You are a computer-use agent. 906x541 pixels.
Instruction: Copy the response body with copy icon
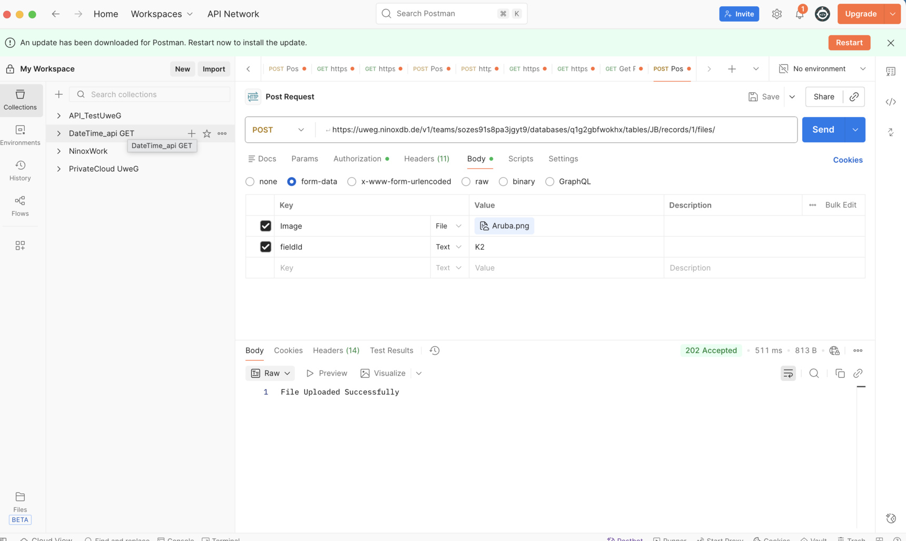coord(840,373)
